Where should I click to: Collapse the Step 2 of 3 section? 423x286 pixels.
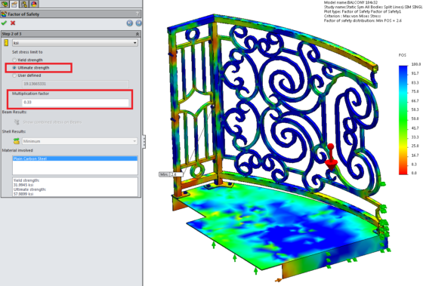pyautogui.click(x=137, y=34)
